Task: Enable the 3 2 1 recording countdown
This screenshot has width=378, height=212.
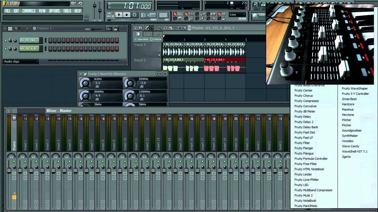Action: click(191, 14)
